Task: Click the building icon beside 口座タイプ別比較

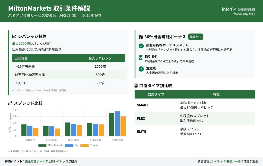Action: [136, 86]
